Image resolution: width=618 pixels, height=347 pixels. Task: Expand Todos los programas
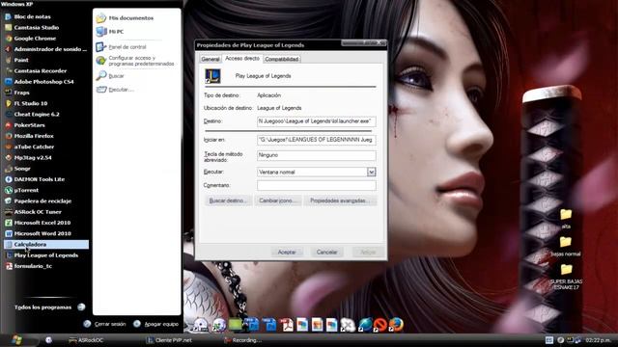[x=49, y=307]
